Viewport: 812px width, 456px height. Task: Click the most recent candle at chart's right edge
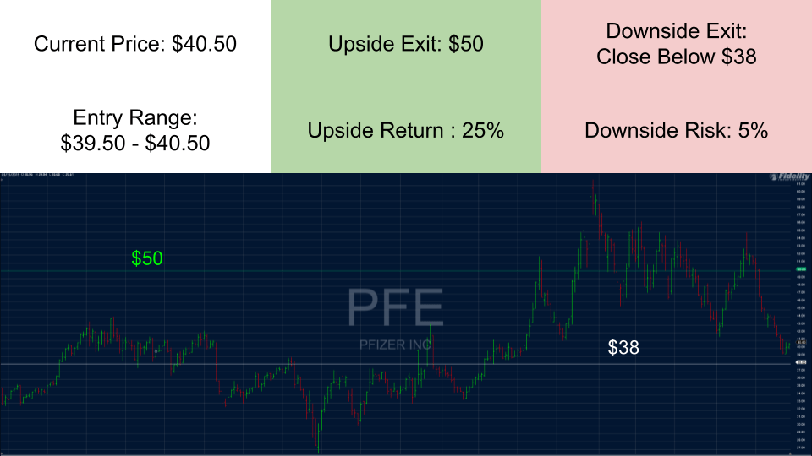click(x=787, y=345)
